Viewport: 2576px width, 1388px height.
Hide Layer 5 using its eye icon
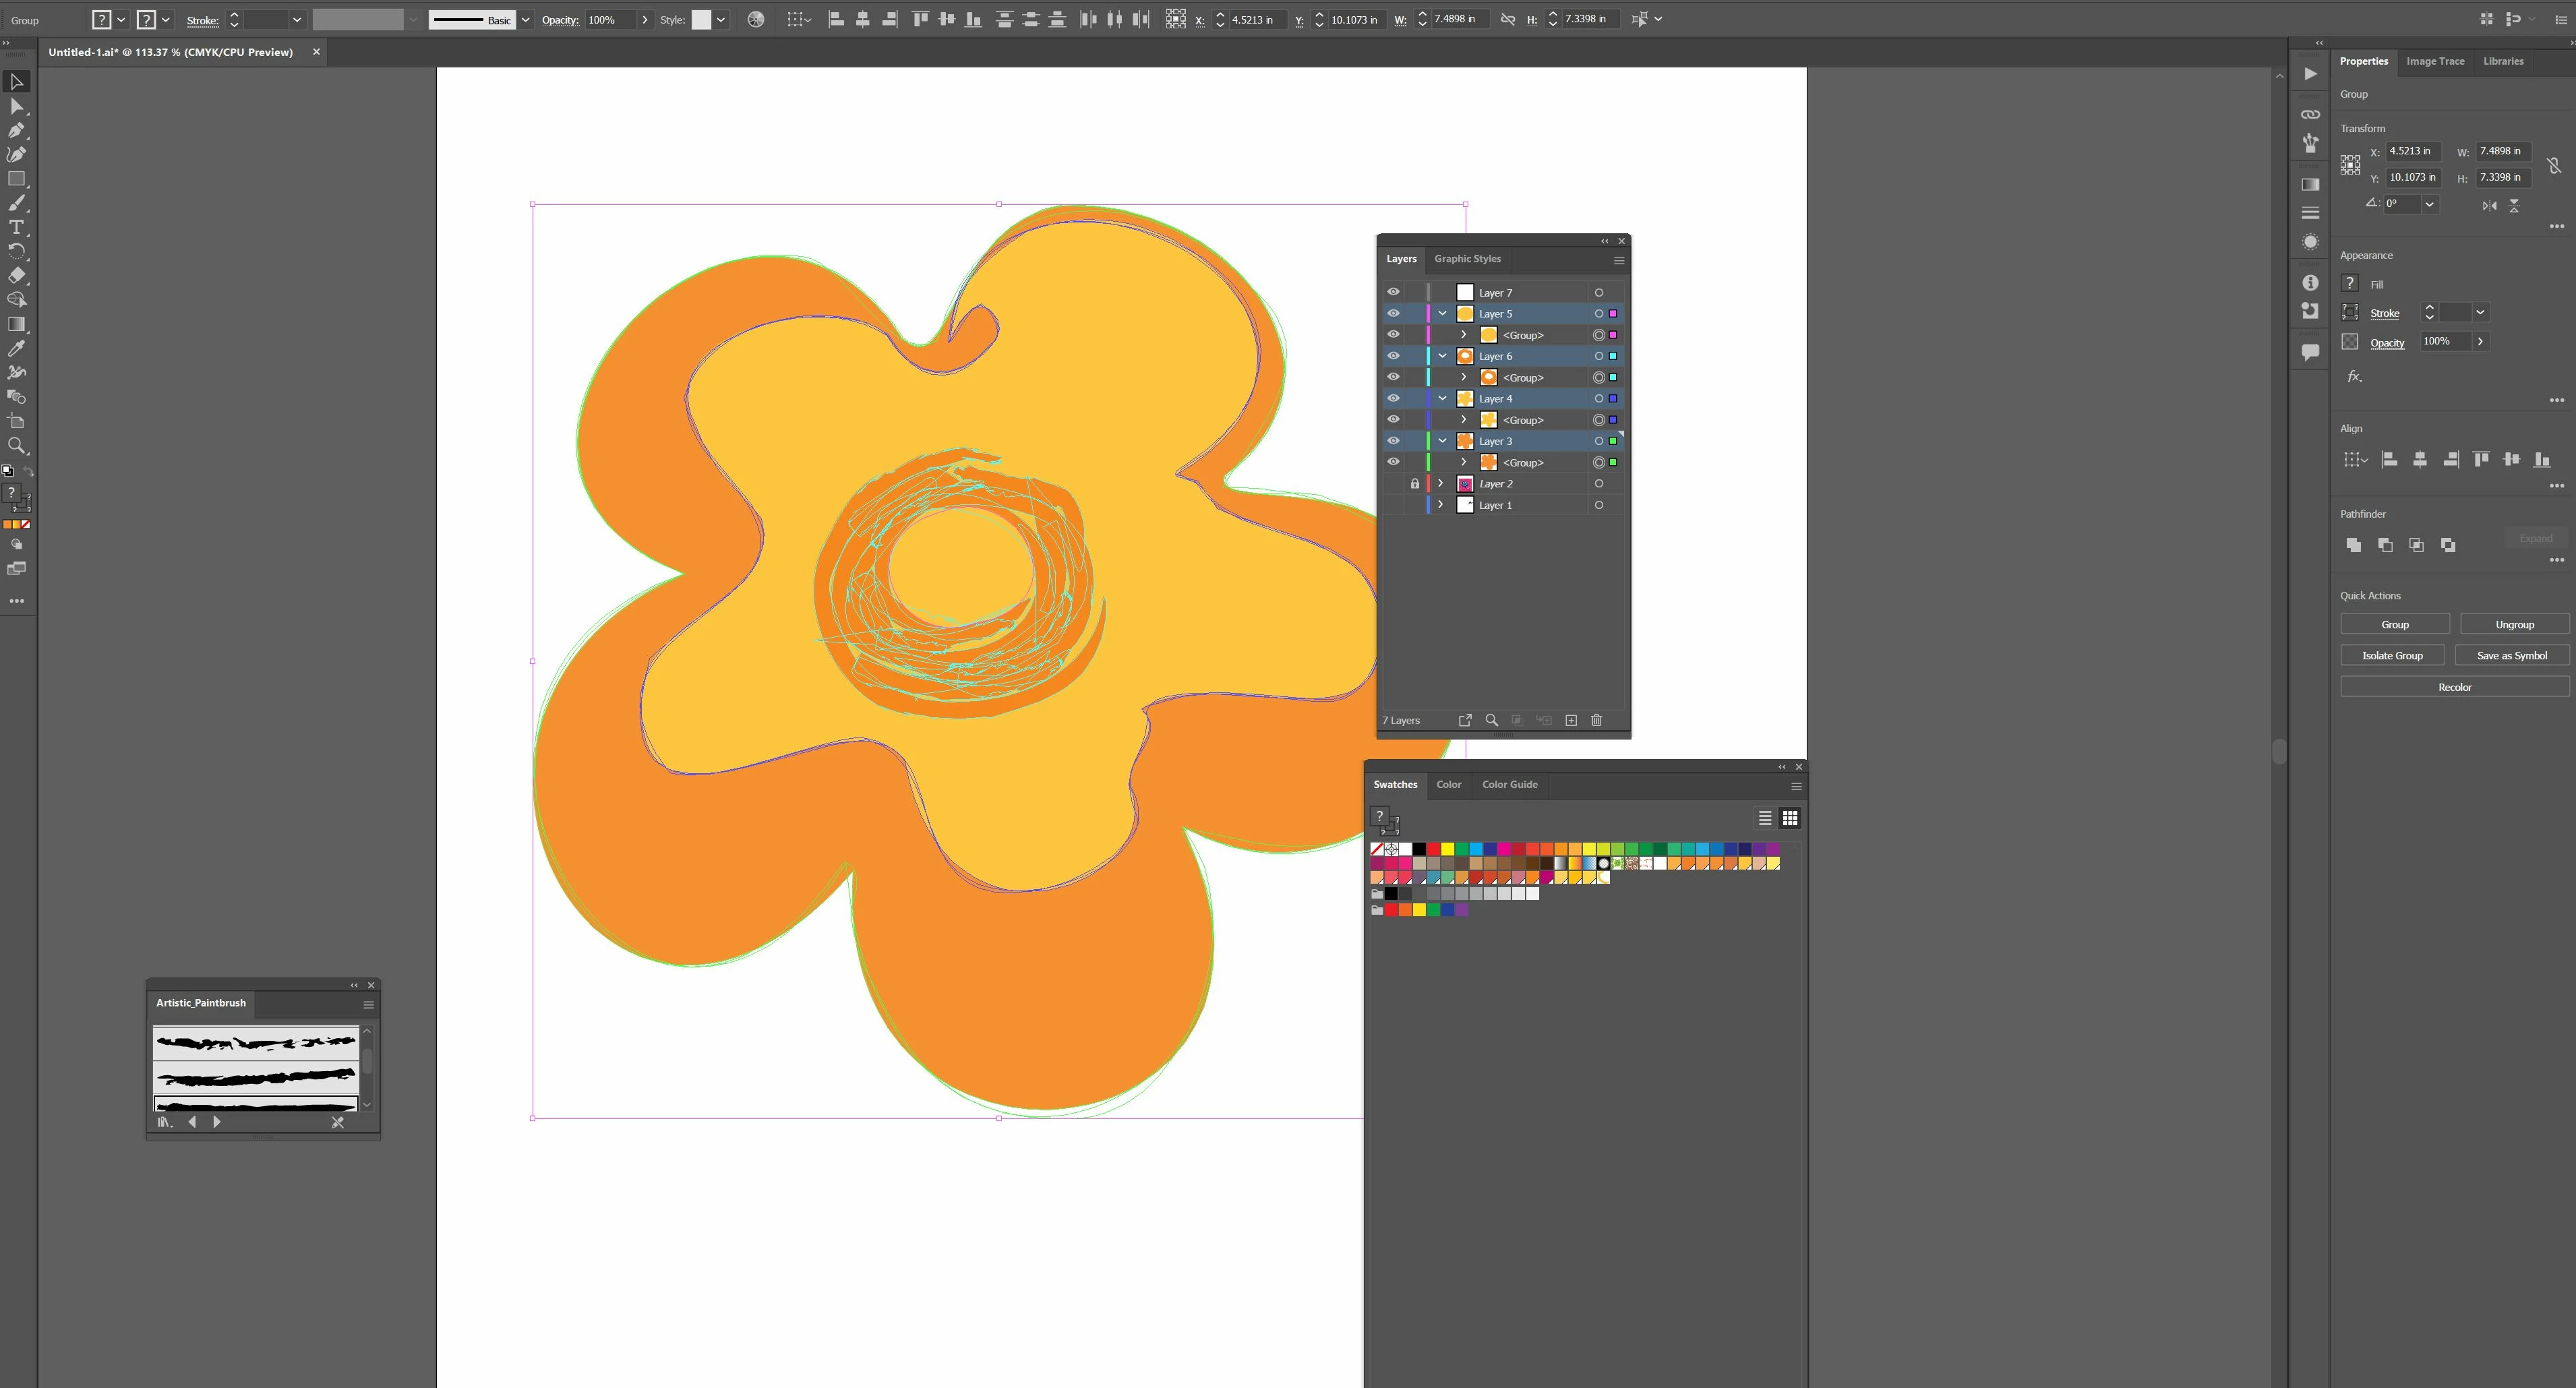point(1392,314)
